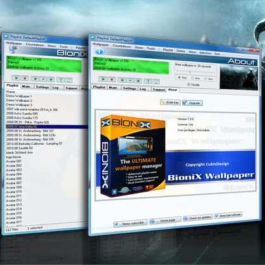
Task: Click Stop button in About window
Action: (x=111, y=80)
